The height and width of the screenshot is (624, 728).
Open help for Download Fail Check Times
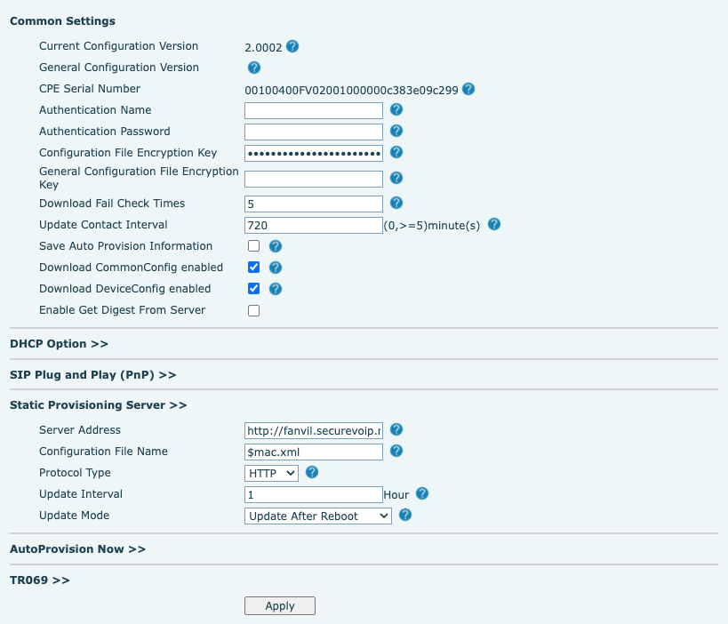pyautogui.click(x=396, y=203)
